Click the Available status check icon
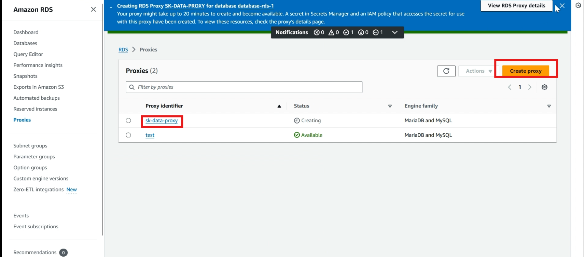The height and width of the screenshot is (257, 584). pos(297,135)
